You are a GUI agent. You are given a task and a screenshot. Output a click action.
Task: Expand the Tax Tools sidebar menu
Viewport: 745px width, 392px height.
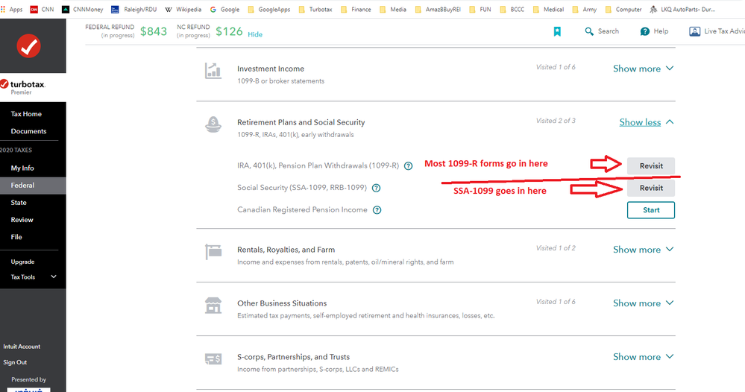point(34,276)
